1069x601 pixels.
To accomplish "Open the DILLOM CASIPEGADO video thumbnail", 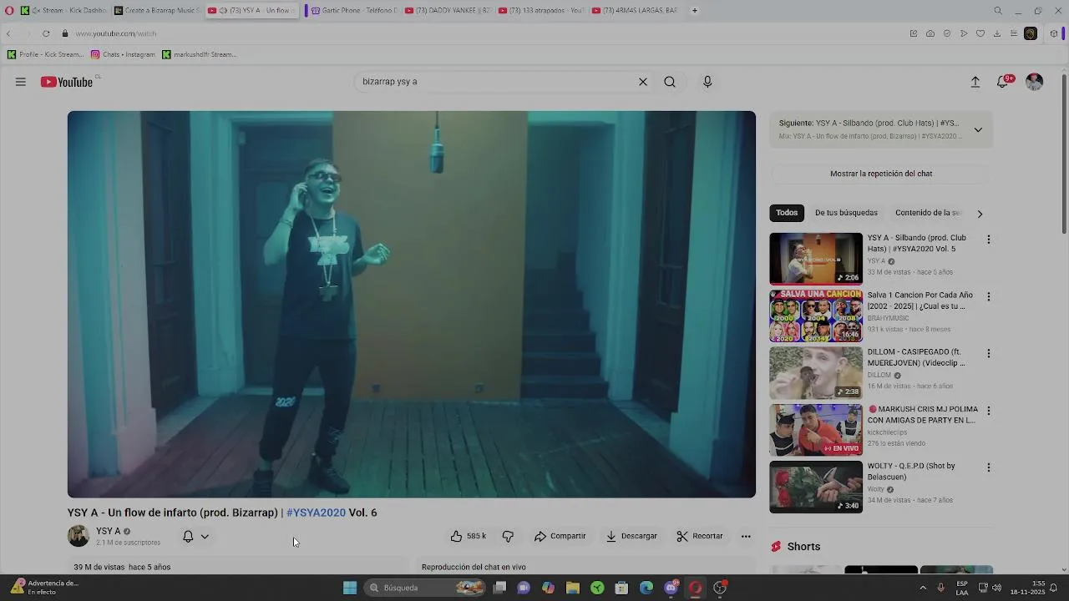I will pyautogui.click(x=816, y=373).
